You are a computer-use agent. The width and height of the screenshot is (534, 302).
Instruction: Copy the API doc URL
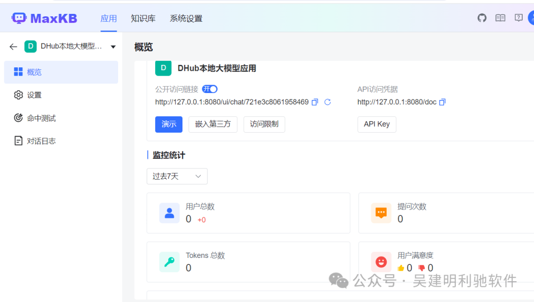pos(442,102)
